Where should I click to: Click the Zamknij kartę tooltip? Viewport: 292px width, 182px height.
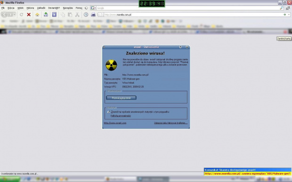tap(284, 39)
